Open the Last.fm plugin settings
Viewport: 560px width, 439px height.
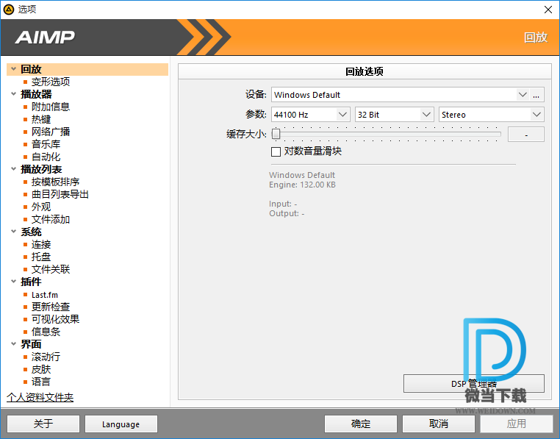click(x=45, y=295)
